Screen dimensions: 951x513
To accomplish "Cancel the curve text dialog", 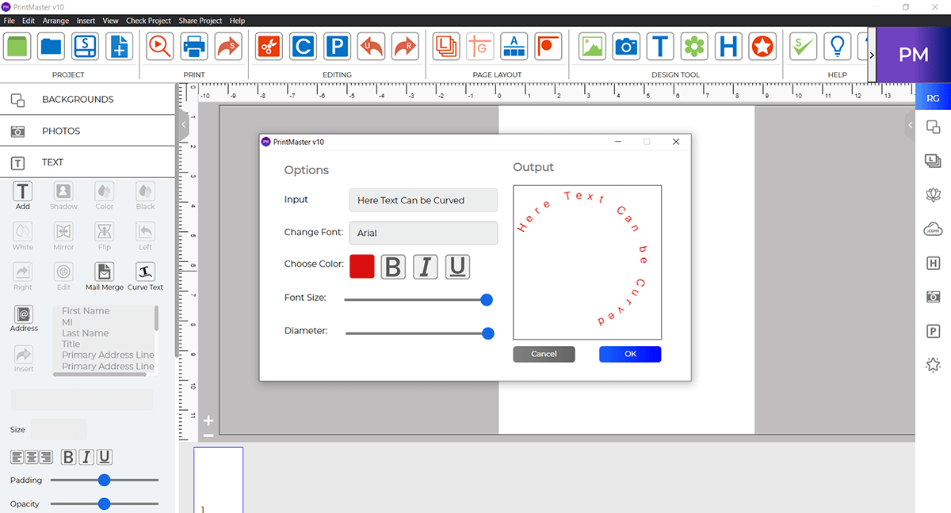I will pyautogui.click(x=544, y=354).
